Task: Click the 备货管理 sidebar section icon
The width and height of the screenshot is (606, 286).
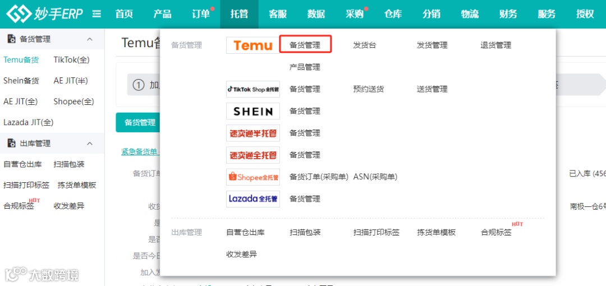Action: coord(12,39)
